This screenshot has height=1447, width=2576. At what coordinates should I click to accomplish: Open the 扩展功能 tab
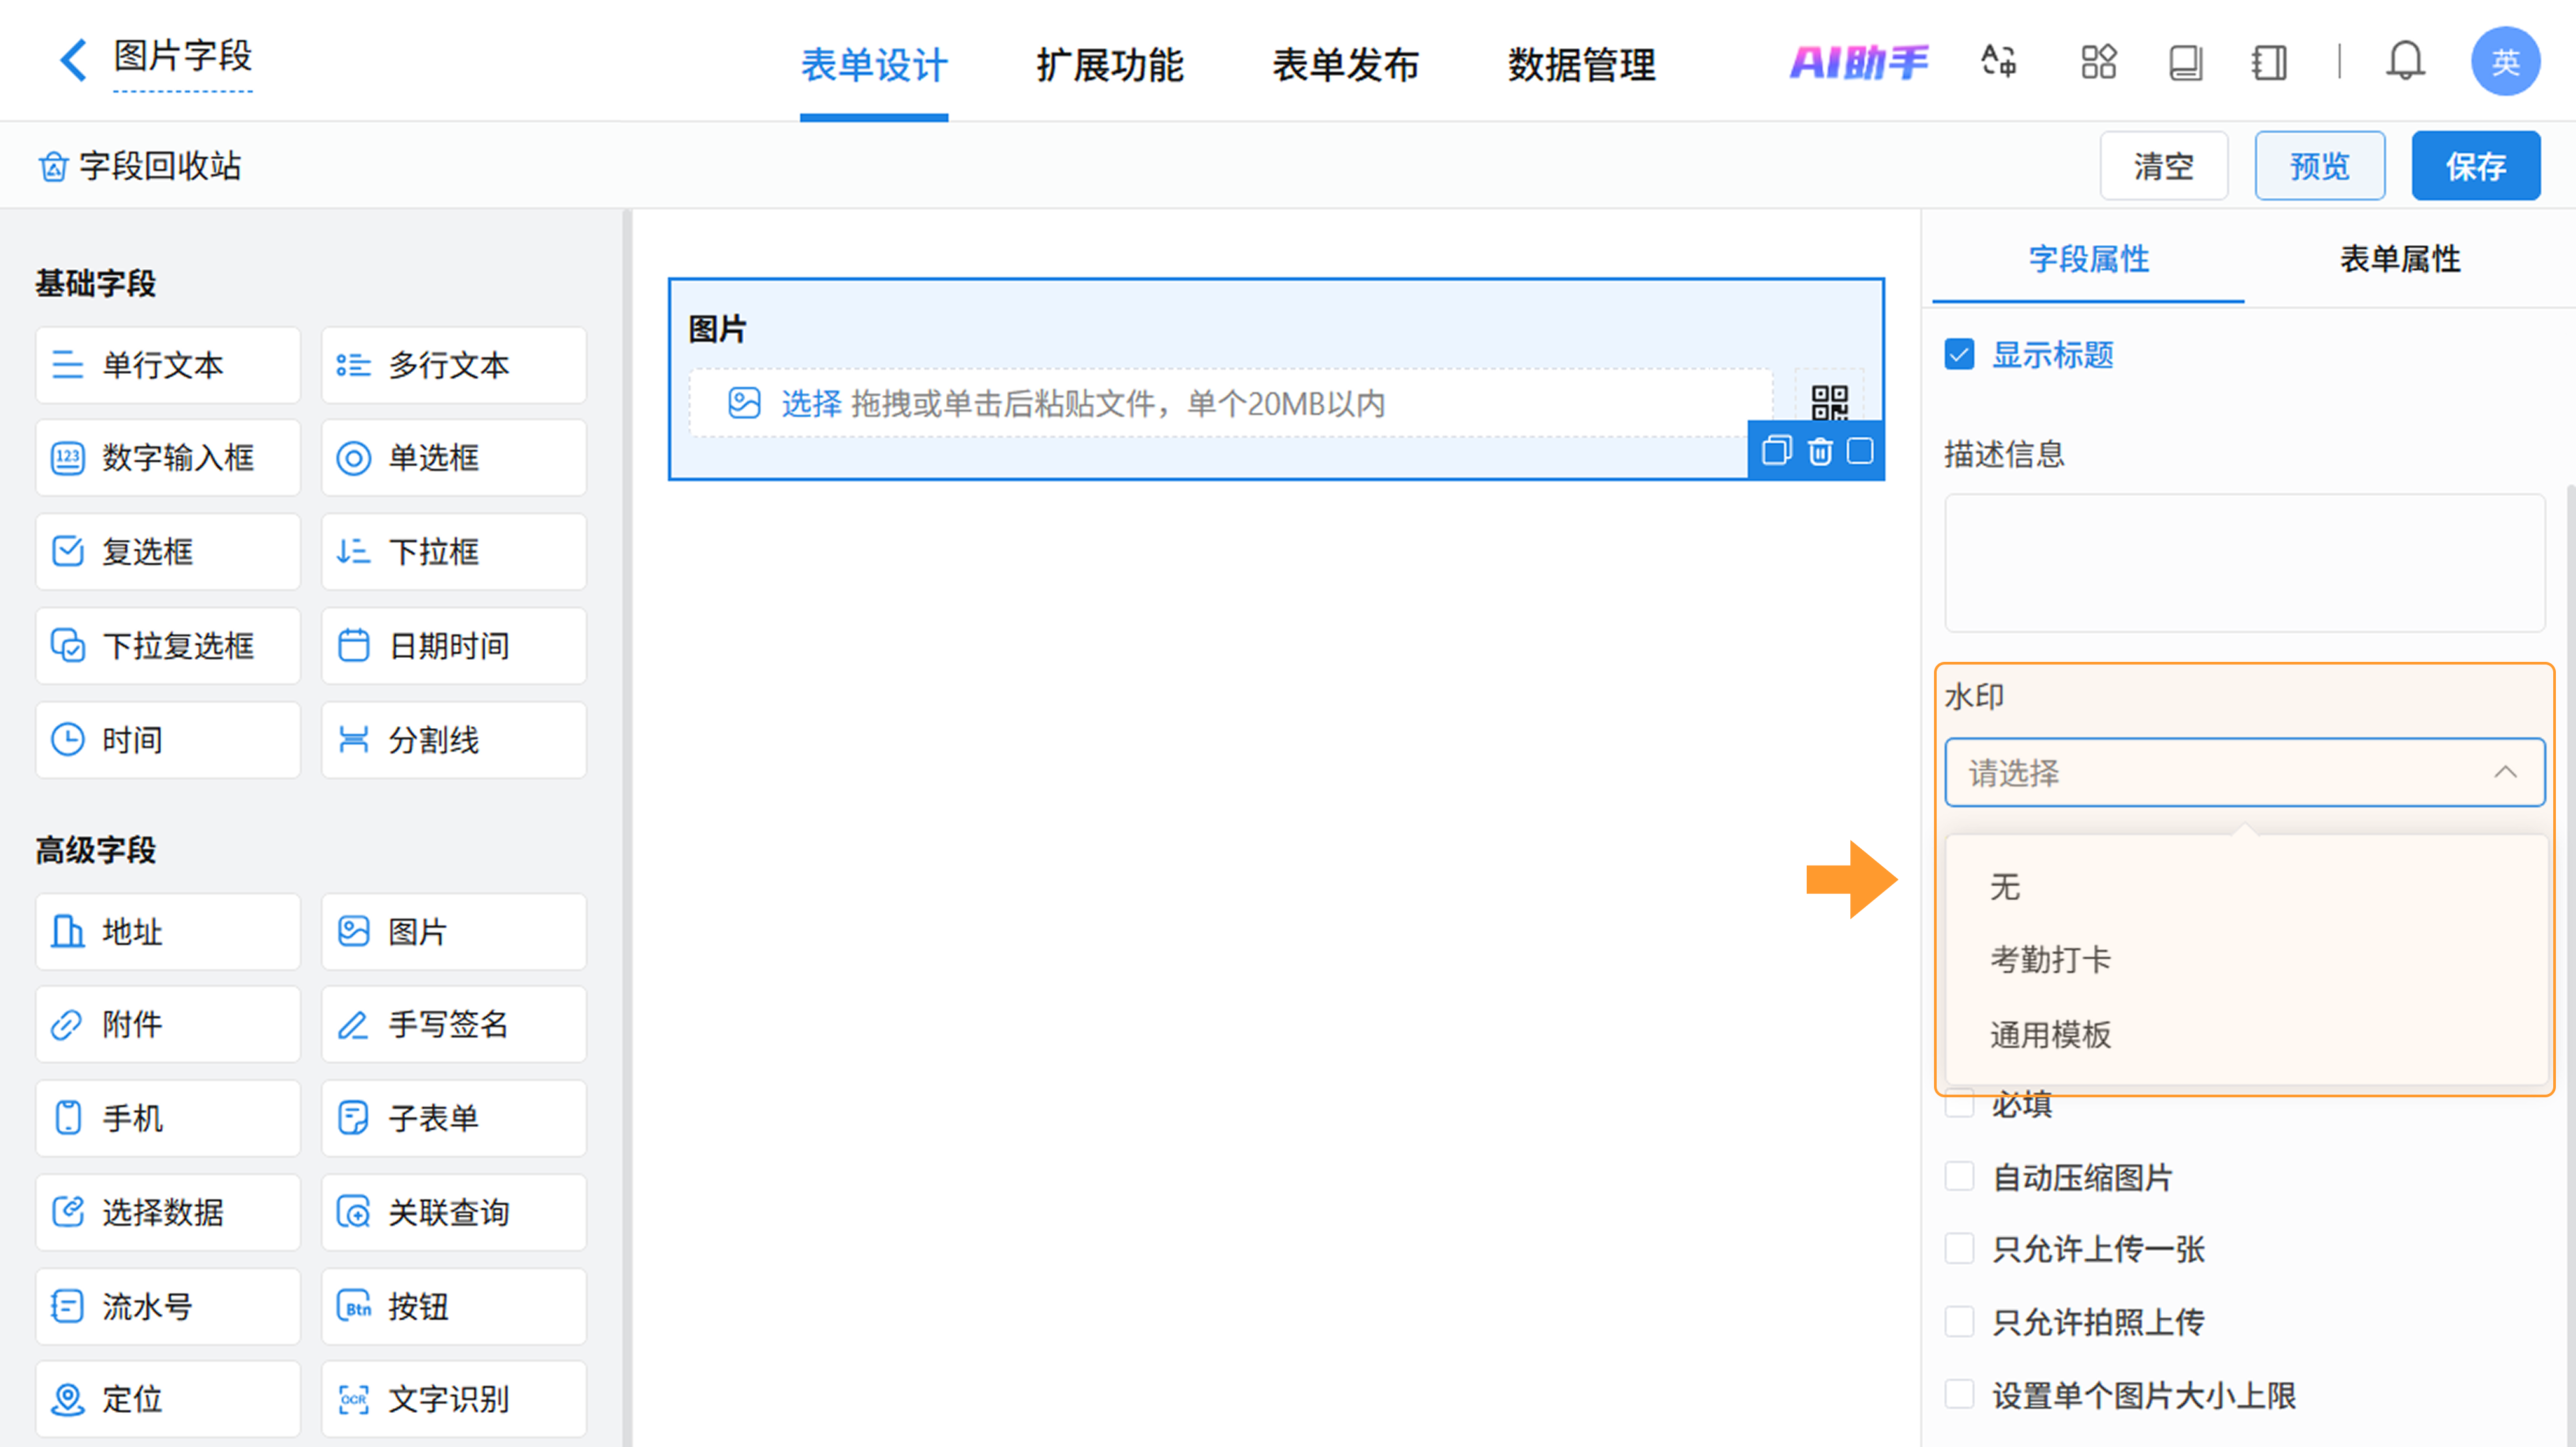1109,65
